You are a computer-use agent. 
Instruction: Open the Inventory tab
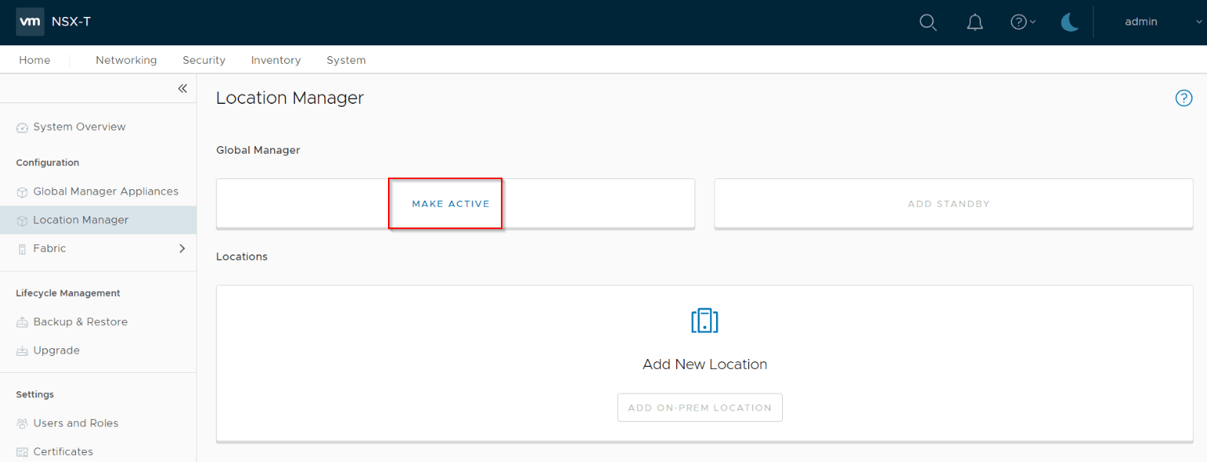[x=276, y=60]
